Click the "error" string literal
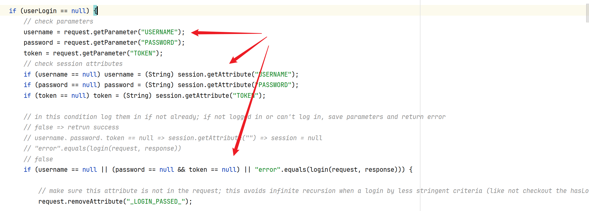 tap(268, 170)
